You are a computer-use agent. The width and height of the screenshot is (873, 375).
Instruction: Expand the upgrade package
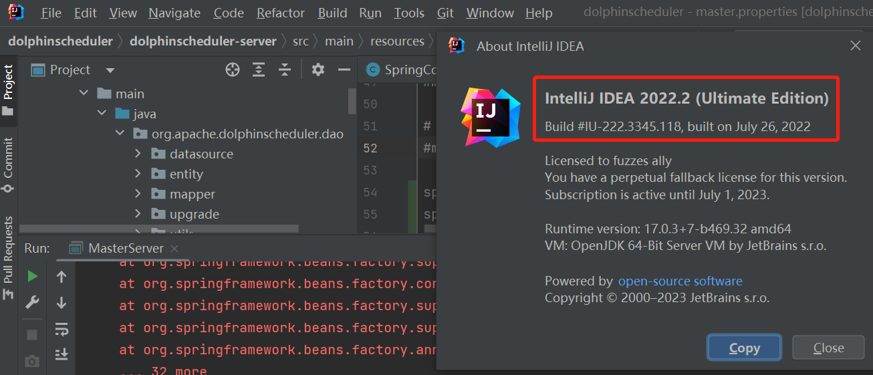(138, 214)
